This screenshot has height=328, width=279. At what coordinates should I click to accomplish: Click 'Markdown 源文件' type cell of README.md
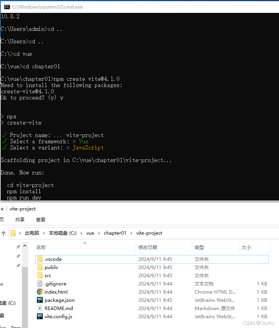coord(215,308)
